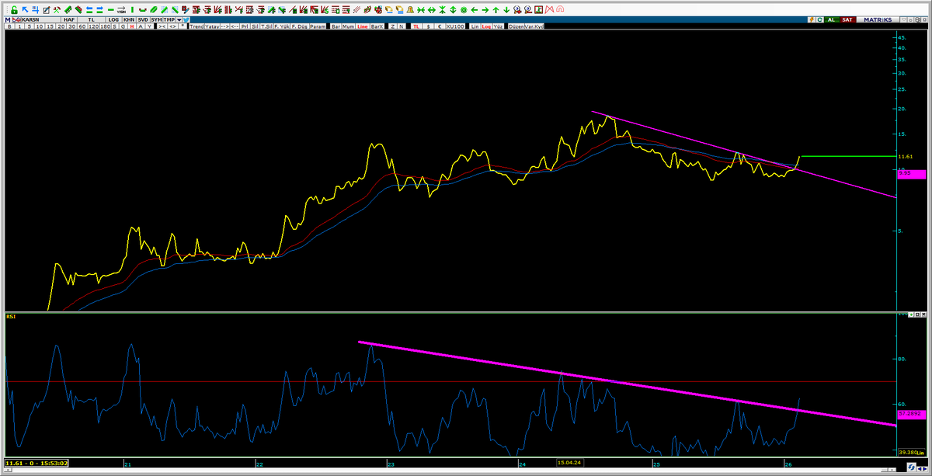
Task: Select the green horizontal line tool
Action: tap(111, 10)
